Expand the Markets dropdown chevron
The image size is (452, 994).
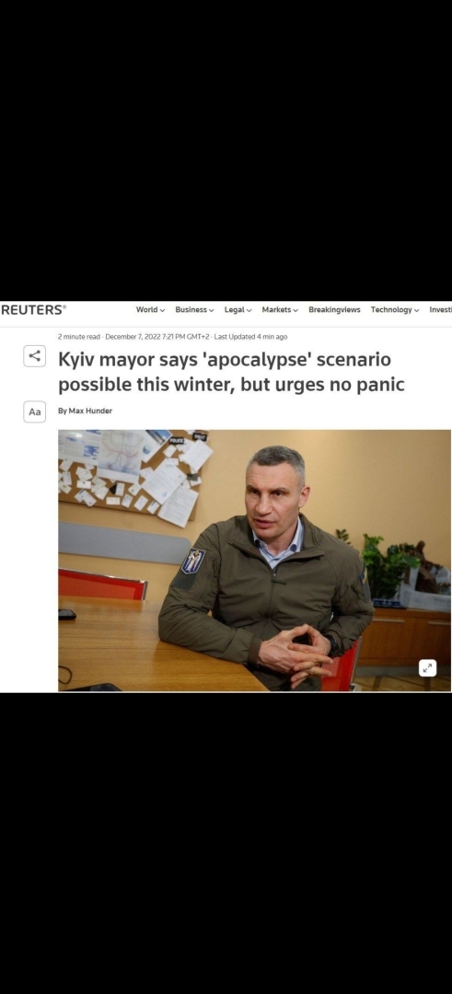(296, 311)
